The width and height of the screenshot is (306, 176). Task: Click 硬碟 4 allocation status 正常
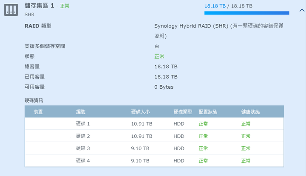203,161
